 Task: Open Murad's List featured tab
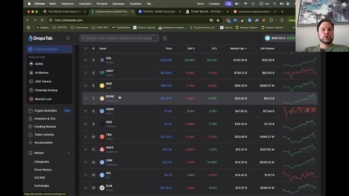43,99
